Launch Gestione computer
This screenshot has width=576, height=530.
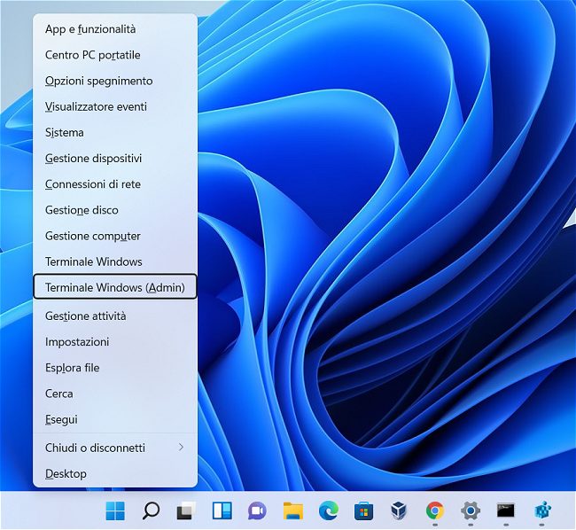pos(115,236)
